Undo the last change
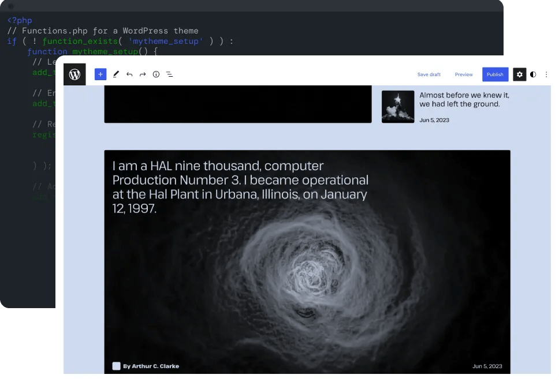 pos(129,74)
